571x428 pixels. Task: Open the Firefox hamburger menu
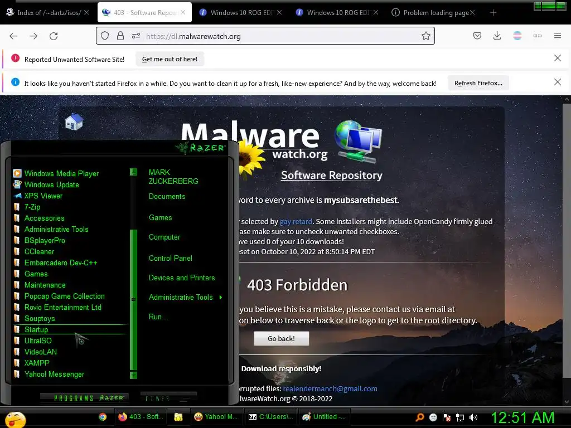557,36
